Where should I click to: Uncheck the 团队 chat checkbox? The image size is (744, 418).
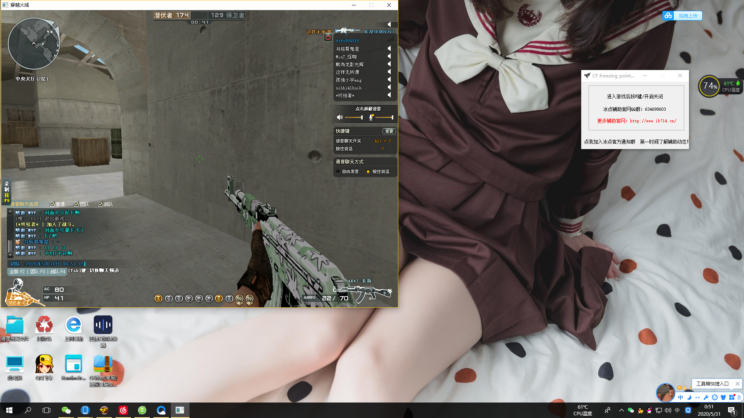point(76,204)
